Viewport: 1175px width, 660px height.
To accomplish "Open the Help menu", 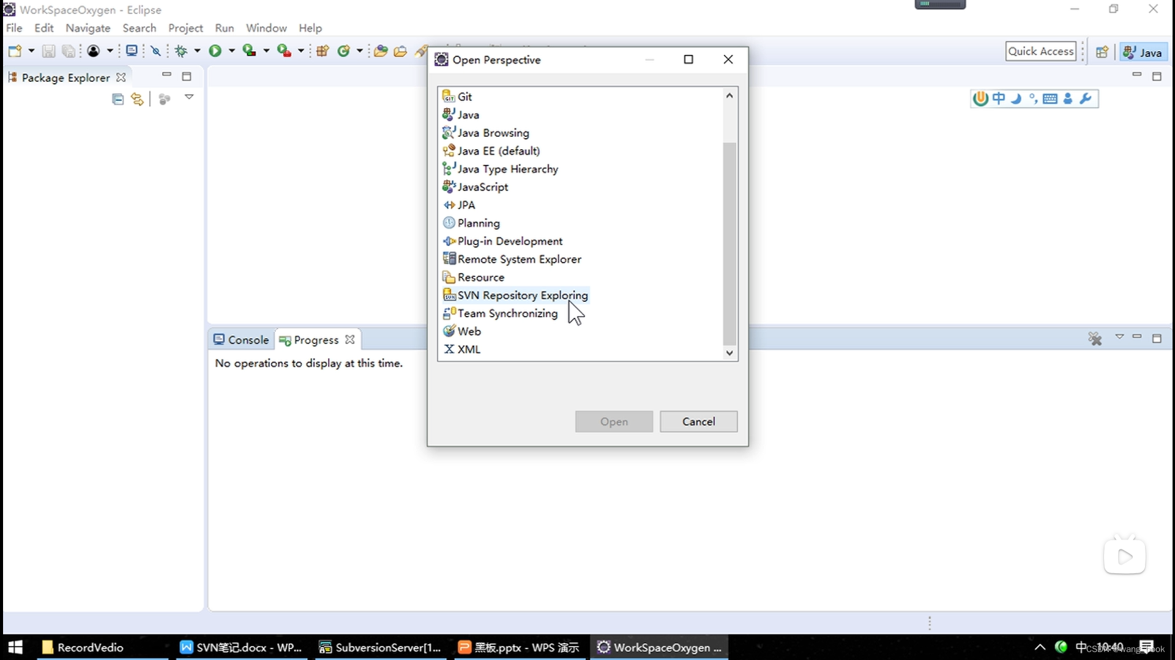I will (310, 28).
